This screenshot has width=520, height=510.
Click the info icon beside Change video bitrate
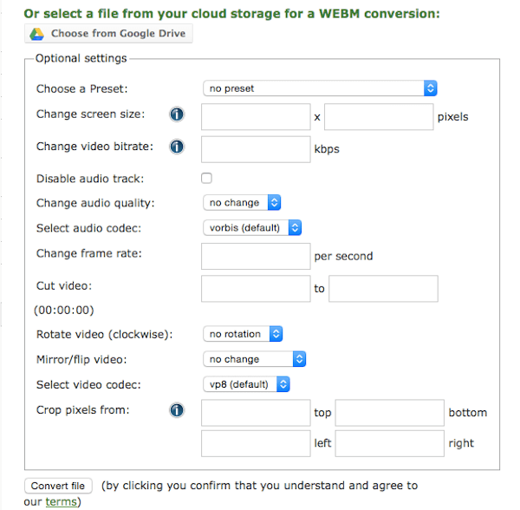177,147
